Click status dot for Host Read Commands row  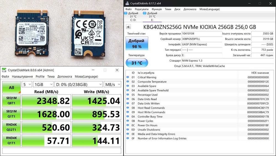point(128,108)
